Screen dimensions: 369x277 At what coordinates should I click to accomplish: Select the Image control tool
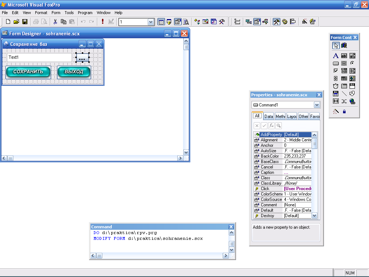[352, 78]
